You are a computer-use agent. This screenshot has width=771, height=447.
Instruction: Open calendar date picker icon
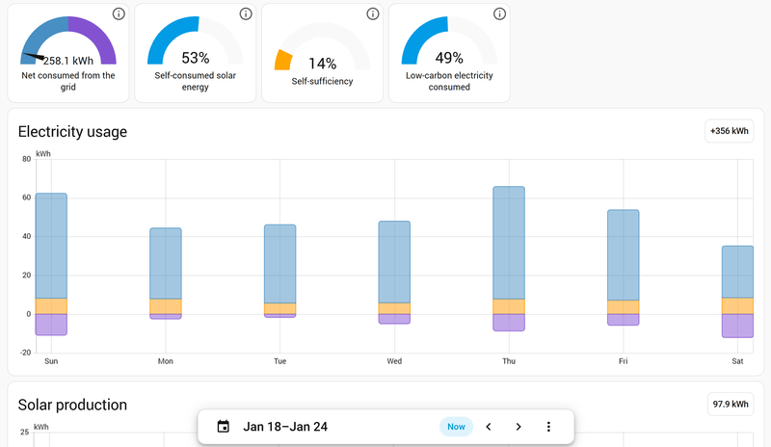pos(224,427)
